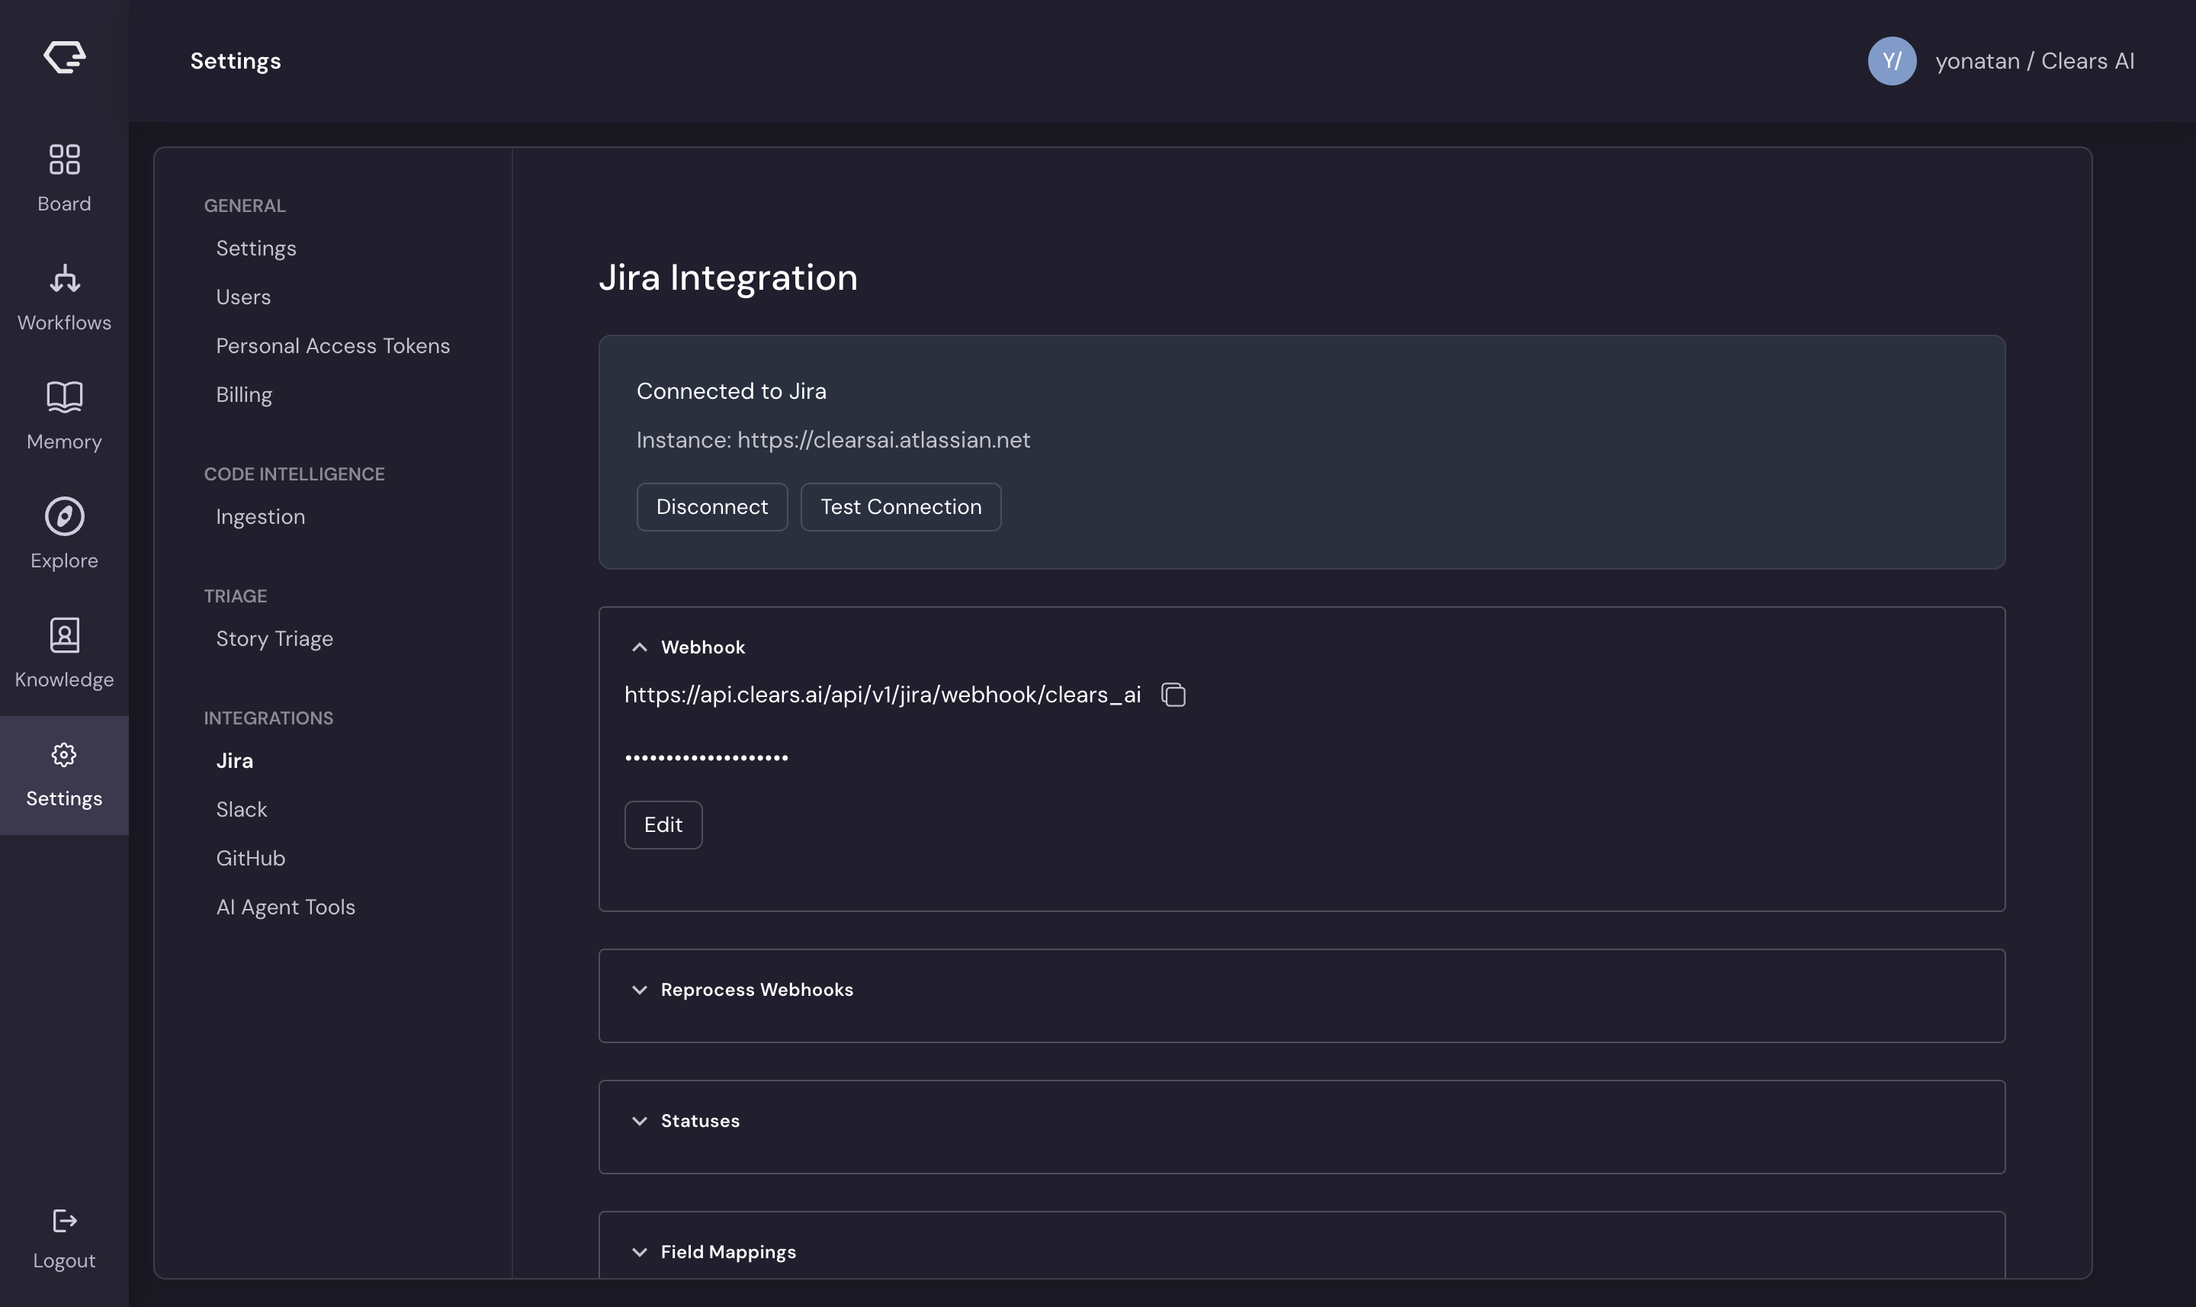The height and width of the screenshot is (1307, 2196).
Task: Collapse the Webhook section chevron
Action: pos(639,647)
